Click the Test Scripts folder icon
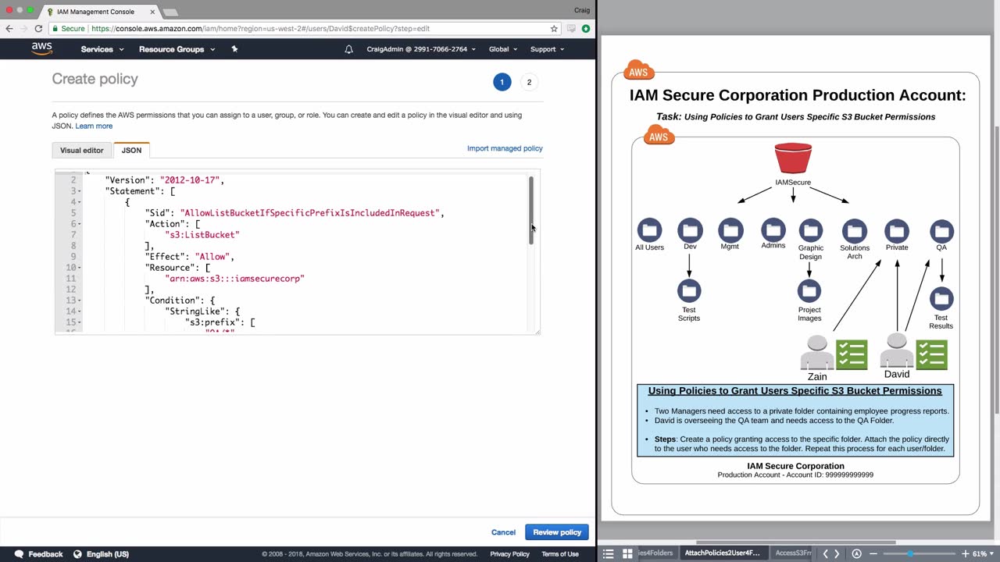 tap(689, 291)
